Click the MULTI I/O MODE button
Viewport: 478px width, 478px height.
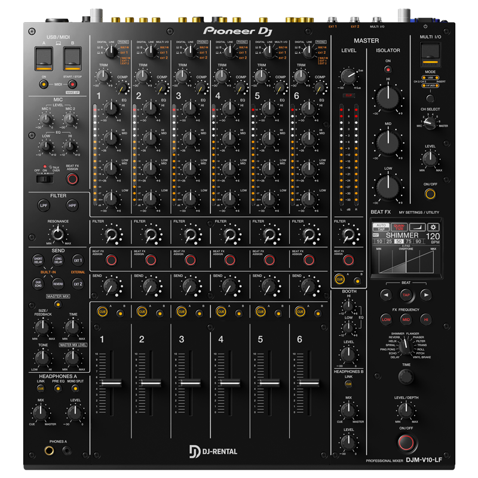(x=430, y=99)
